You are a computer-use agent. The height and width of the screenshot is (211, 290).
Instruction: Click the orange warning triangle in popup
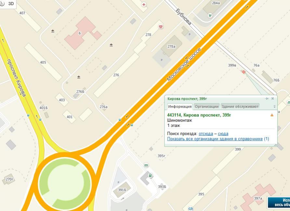coord(272,115)
